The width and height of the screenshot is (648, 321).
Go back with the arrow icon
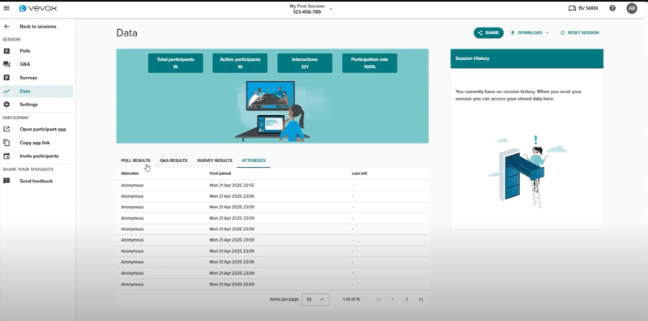(x=6, y=27)
